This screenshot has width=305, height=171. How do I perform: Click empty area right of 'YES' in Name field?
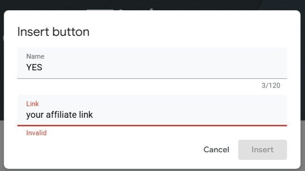[163, 68]
